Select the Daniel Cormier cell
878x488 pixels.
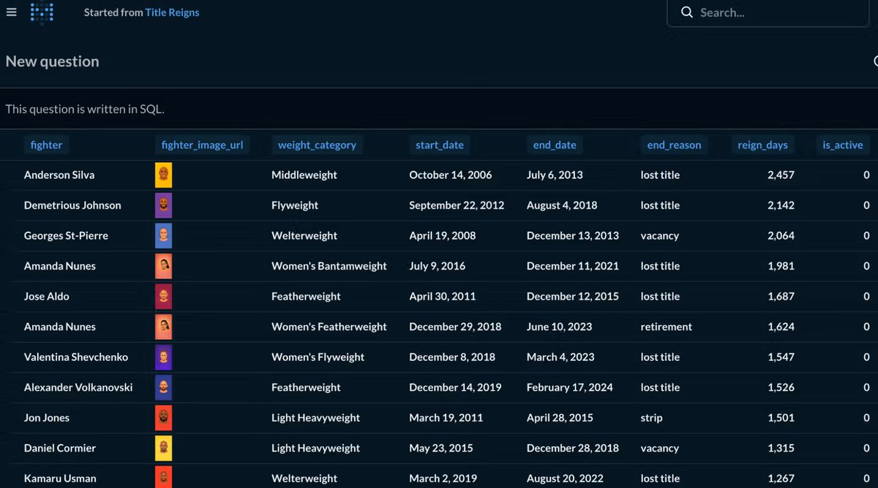tap(60, 448)
